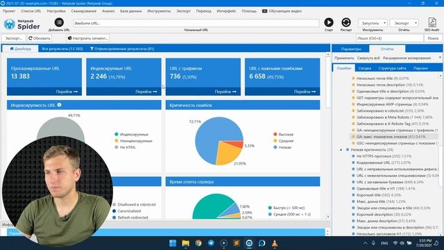This screenshot has width=444, height=250.
Task: Click the Индексируемые legend color dot
Action: (x=116, y=134)
